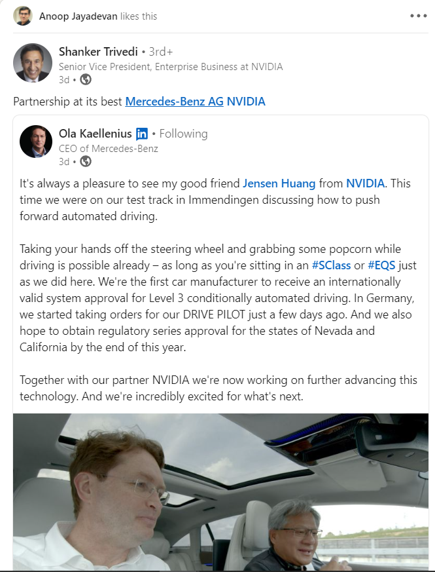
Task: Click Shanker Trivedi's profile photo
Action: tap(33, 63)
